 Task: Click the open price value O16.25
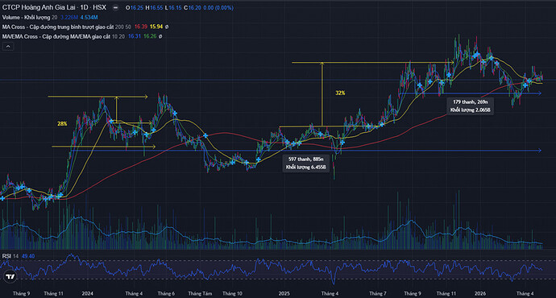(x=135, y=8)
